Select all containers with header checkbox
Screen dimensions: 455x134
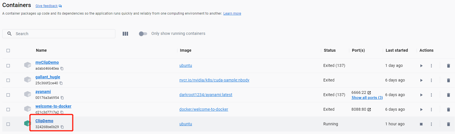click(x=8, y=51)
